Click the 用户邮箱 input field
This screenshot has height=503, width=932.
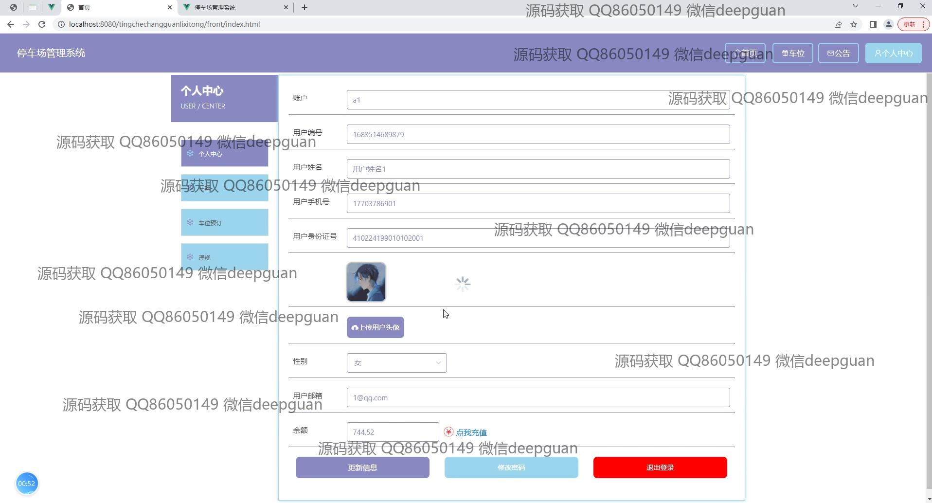tap(538, 397)
